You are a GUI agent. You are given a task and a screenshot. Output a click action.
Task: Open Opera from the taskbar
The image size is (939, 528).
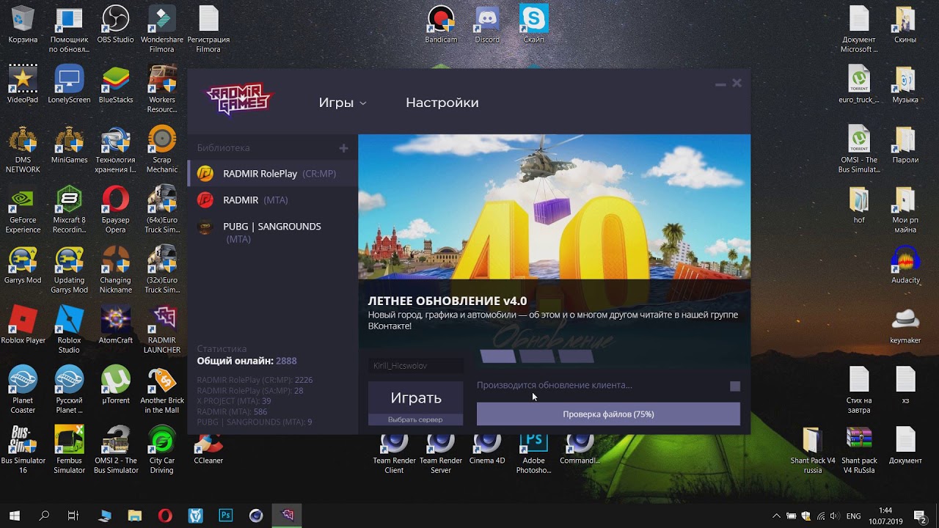[165, 516]
